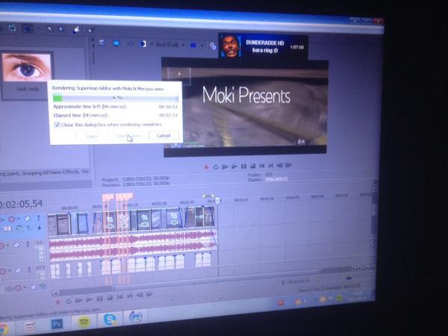Solo the video track
Viewport: 448px width, 336px height.
click(39, 218)
